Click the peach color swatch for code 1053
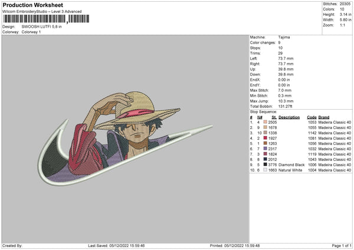This screenshot has width=354, height=250. pyautogui.click(x=265, y=122)
